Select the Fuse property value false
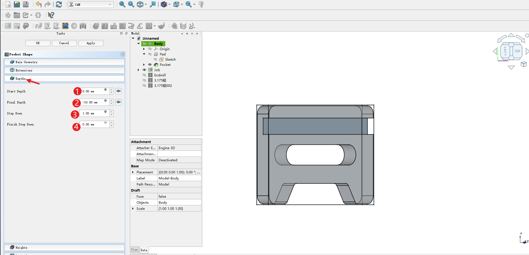Image resolution: width=529 pixels, height=255 pixels. 179,196
